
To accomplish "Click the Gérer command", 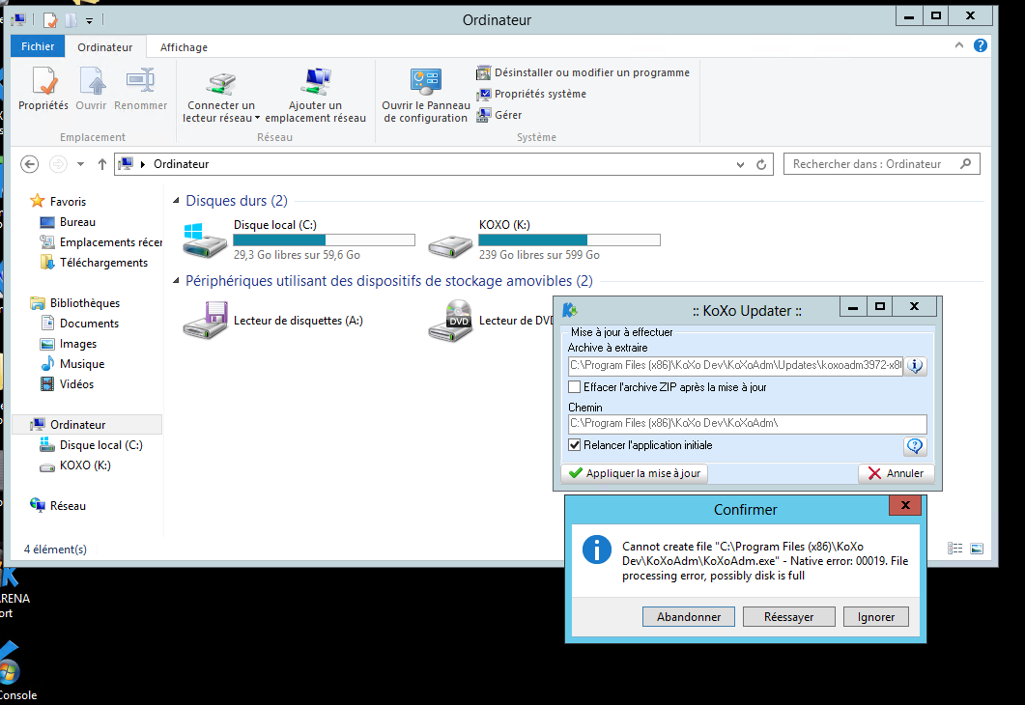I will coord(499,115).
